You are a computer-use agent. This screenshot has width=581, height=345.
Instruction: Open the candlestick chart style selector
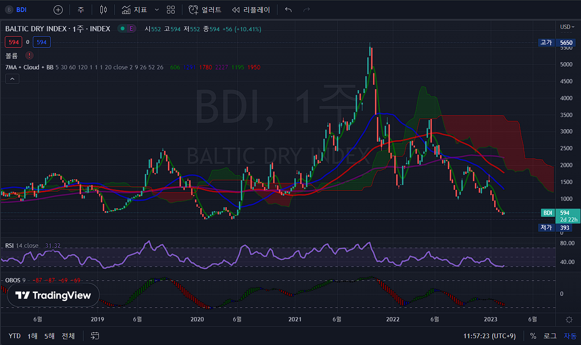[x=103, y=10]
